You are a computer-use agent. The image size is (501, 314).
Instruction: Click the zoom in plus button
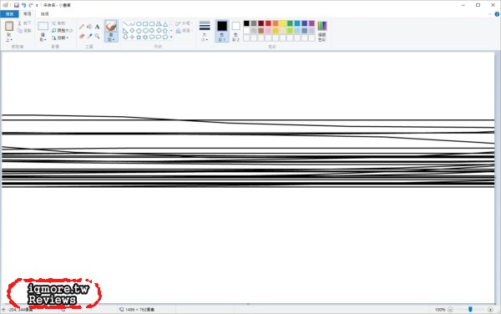click(490, 310)
